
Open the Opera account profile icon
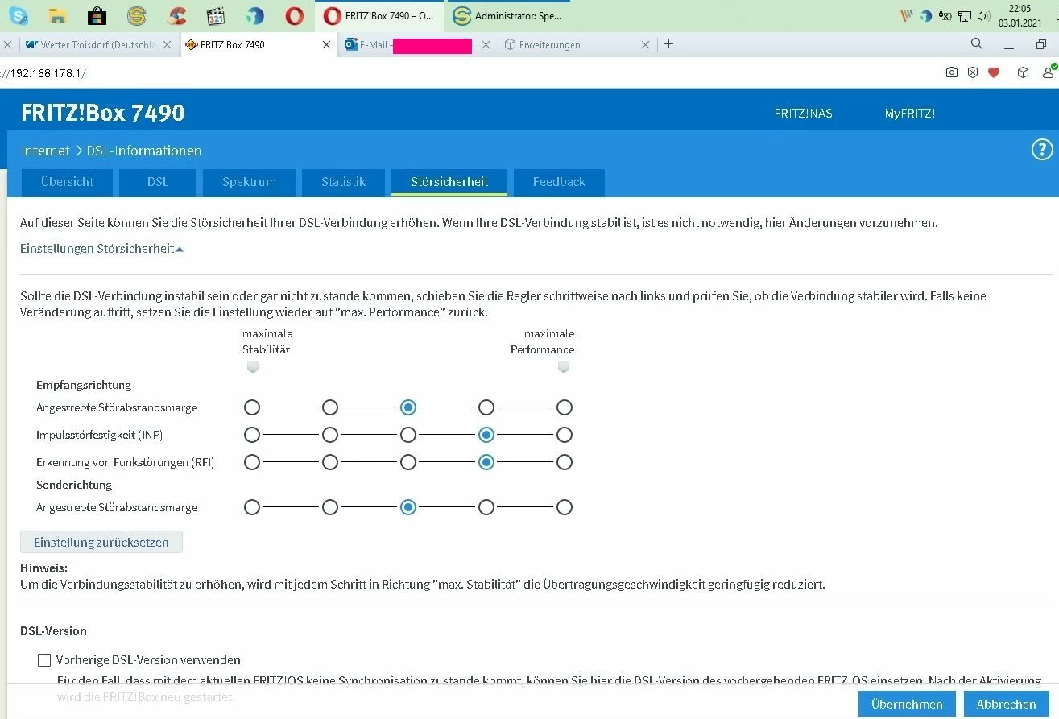(1049, 72)
